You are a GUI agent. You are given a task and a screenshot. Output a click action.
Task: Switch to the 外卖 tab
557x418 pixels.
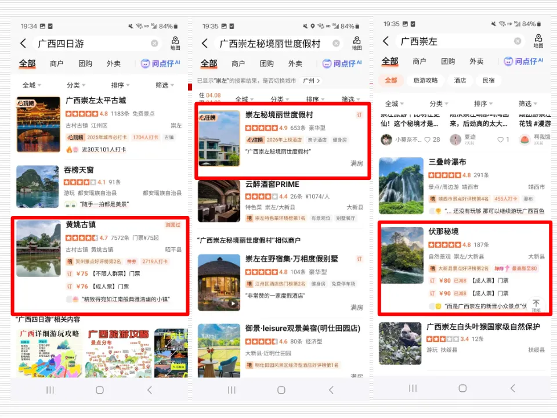114,64
